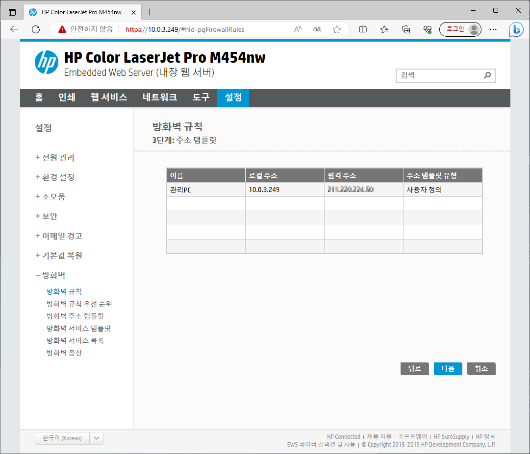Click the not-secure warning triangle icon
Viewport: 530px width, 454px height.
62,29
